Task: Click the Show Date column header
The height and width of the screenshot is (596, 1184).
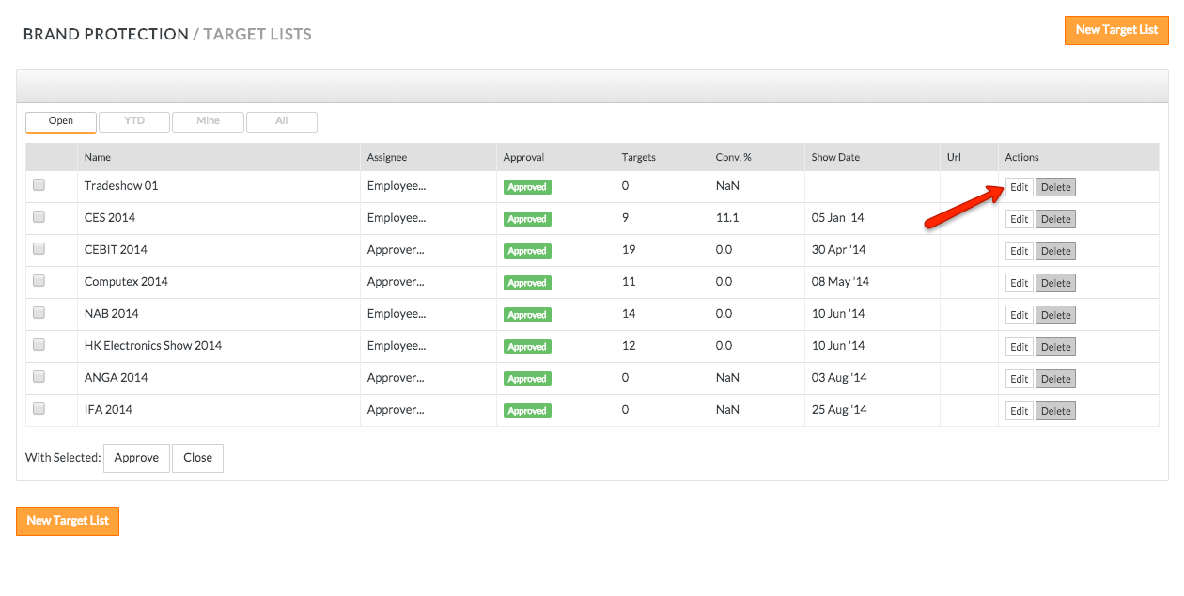Action: point(835,157)
